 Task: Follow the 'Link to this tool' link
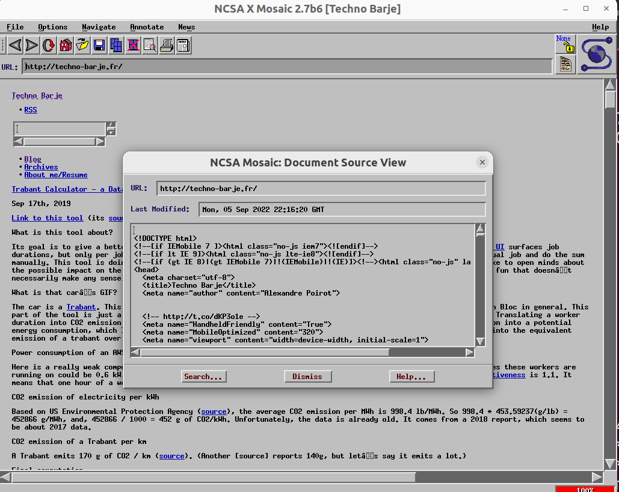point(48,218)
